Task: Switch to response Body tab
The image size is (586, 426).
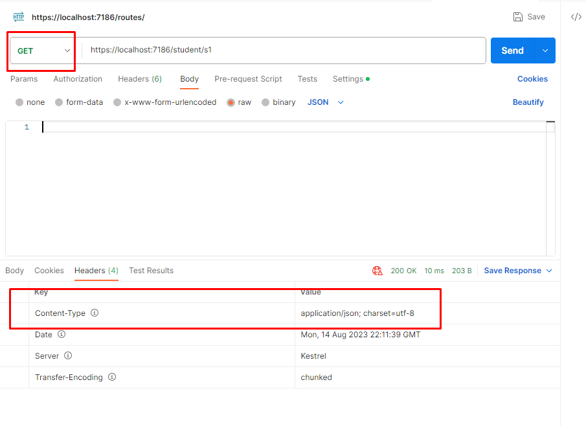Action: (15, 271)
